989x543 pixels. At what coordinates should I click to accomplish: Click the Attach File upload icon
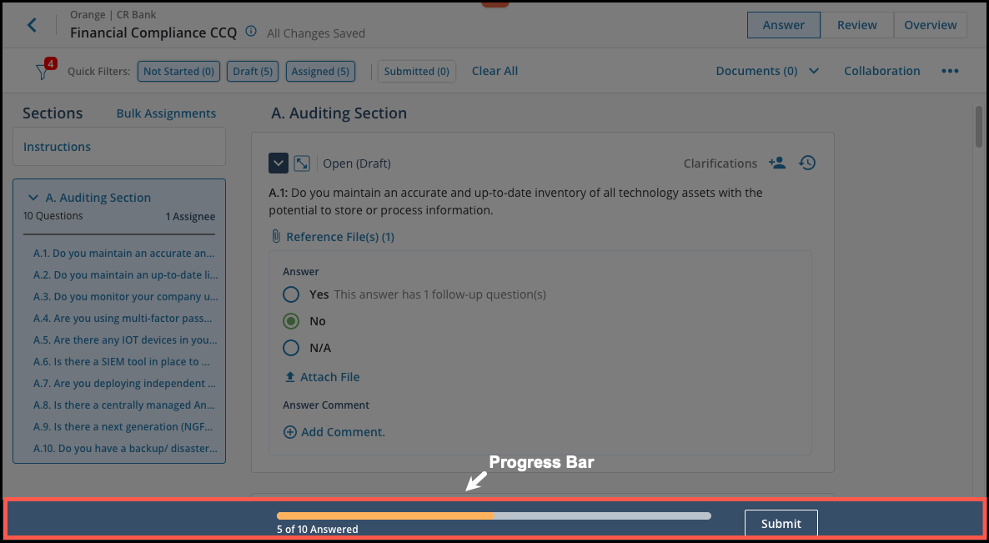(x=290, y=377)
